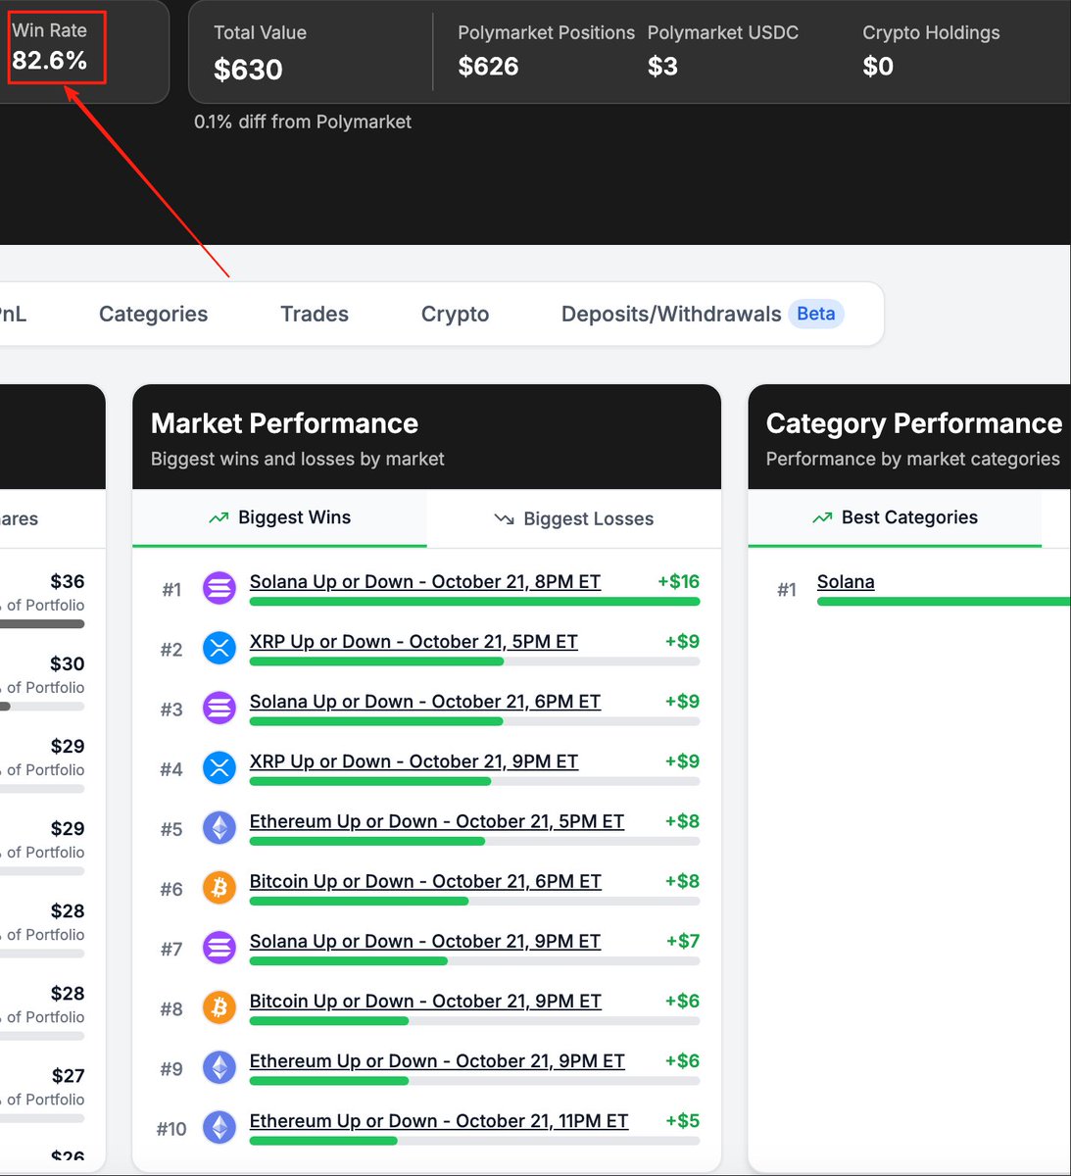1071x1176 pixels.
Task: Switch to the Crypto tab
Action: click(455, 314)
